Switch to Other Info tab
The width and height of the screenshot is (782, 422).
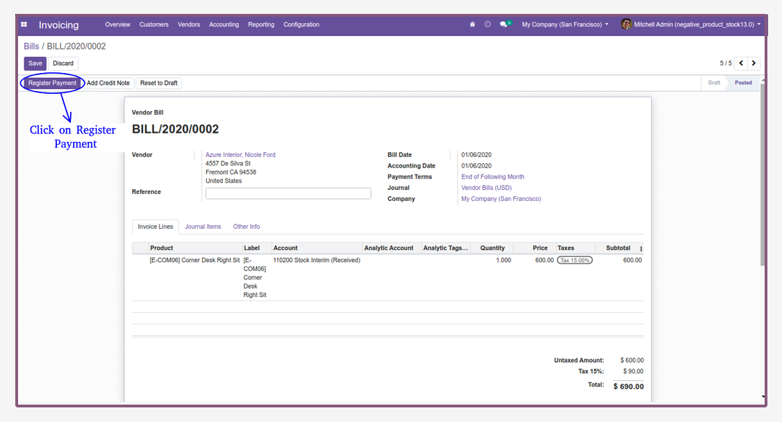[x=247, y=227]
